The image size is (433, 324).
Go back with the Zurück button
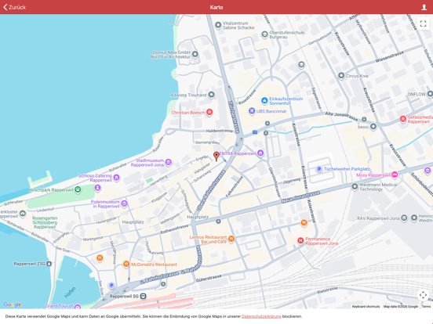tap(14, 7)
